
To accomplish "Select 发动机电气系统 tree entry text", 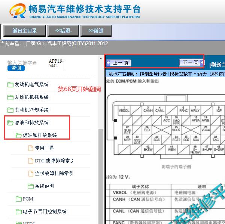I will click(x=31, y=85).
